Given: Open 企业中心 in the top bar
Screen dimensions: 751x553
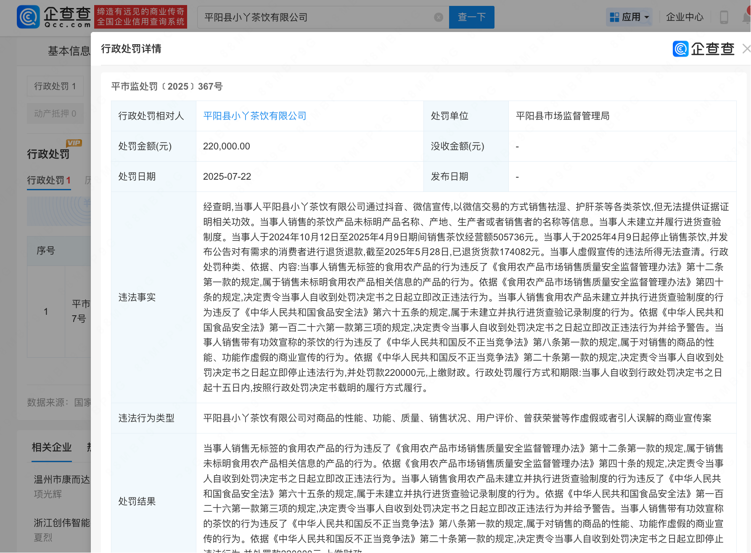Looking at the screenshot, I should click(685, 17).
